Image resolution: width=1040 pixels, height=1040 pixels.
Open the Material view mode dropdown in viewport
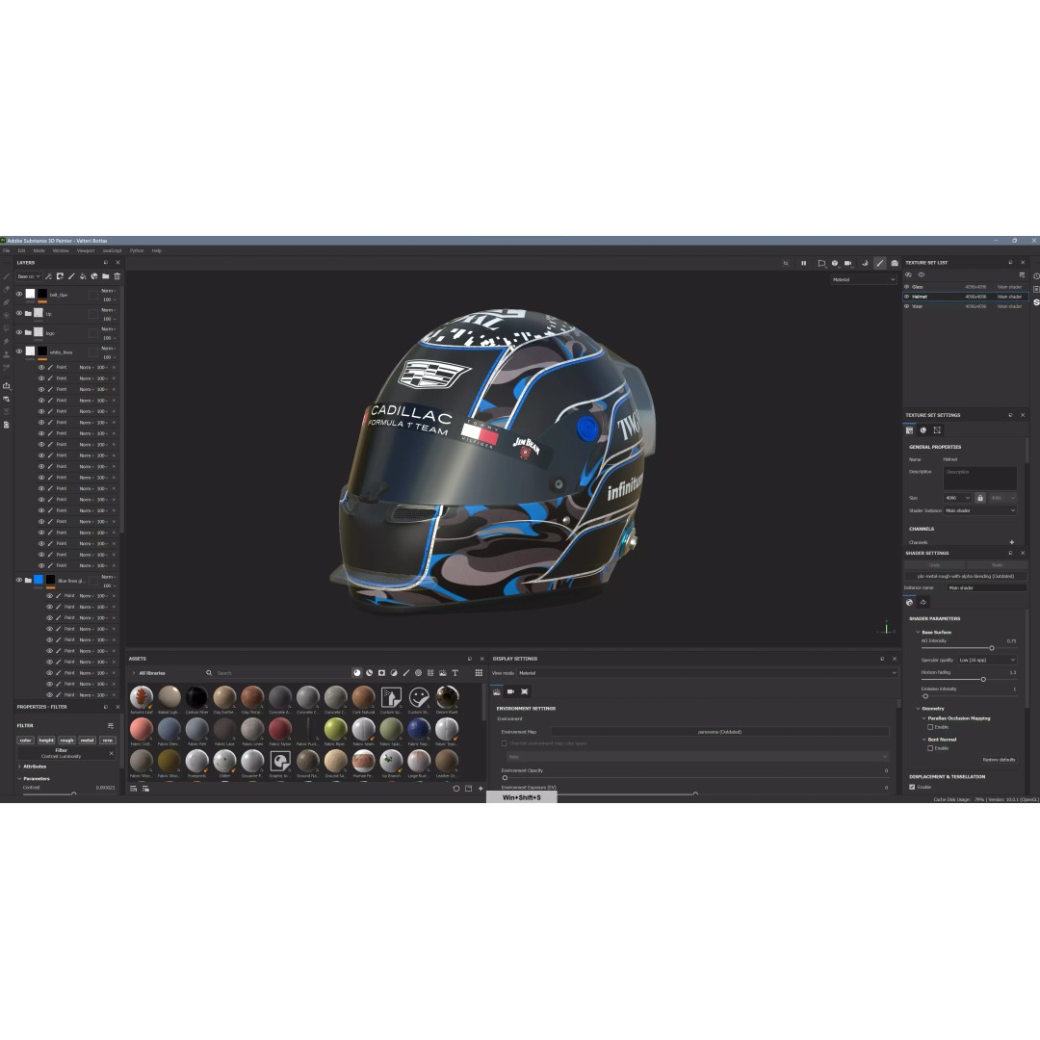(864, 280)
